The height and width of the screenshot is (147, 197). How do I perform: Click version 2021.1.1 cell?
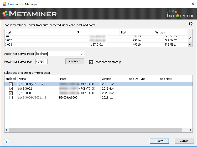[108, 97]
